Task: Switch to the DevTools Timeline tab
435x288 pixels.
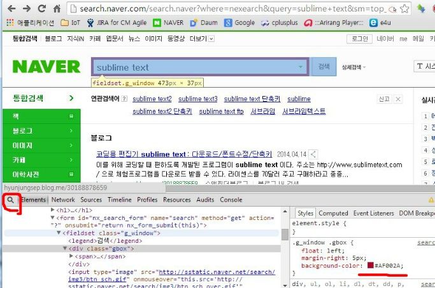Action: coord(120,200)
